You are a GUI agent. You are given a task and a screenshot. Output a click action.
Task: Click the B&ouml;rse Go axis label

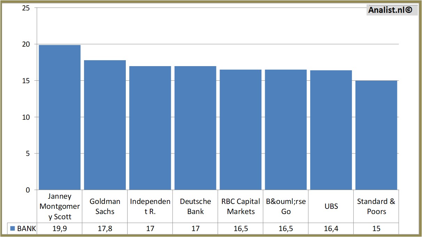[x=286, y=206]
